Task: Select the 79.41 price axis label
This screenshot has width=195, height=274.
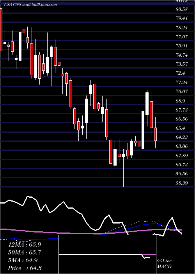Action: [182, 18]
